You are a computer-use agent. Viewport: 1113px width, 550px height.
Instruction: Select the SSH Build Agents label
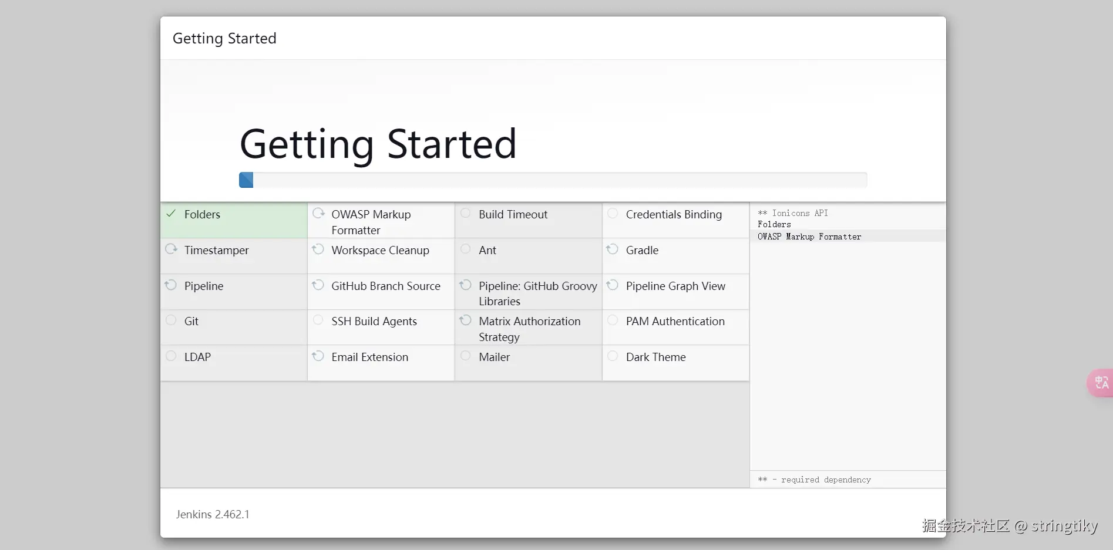[374, 321]
